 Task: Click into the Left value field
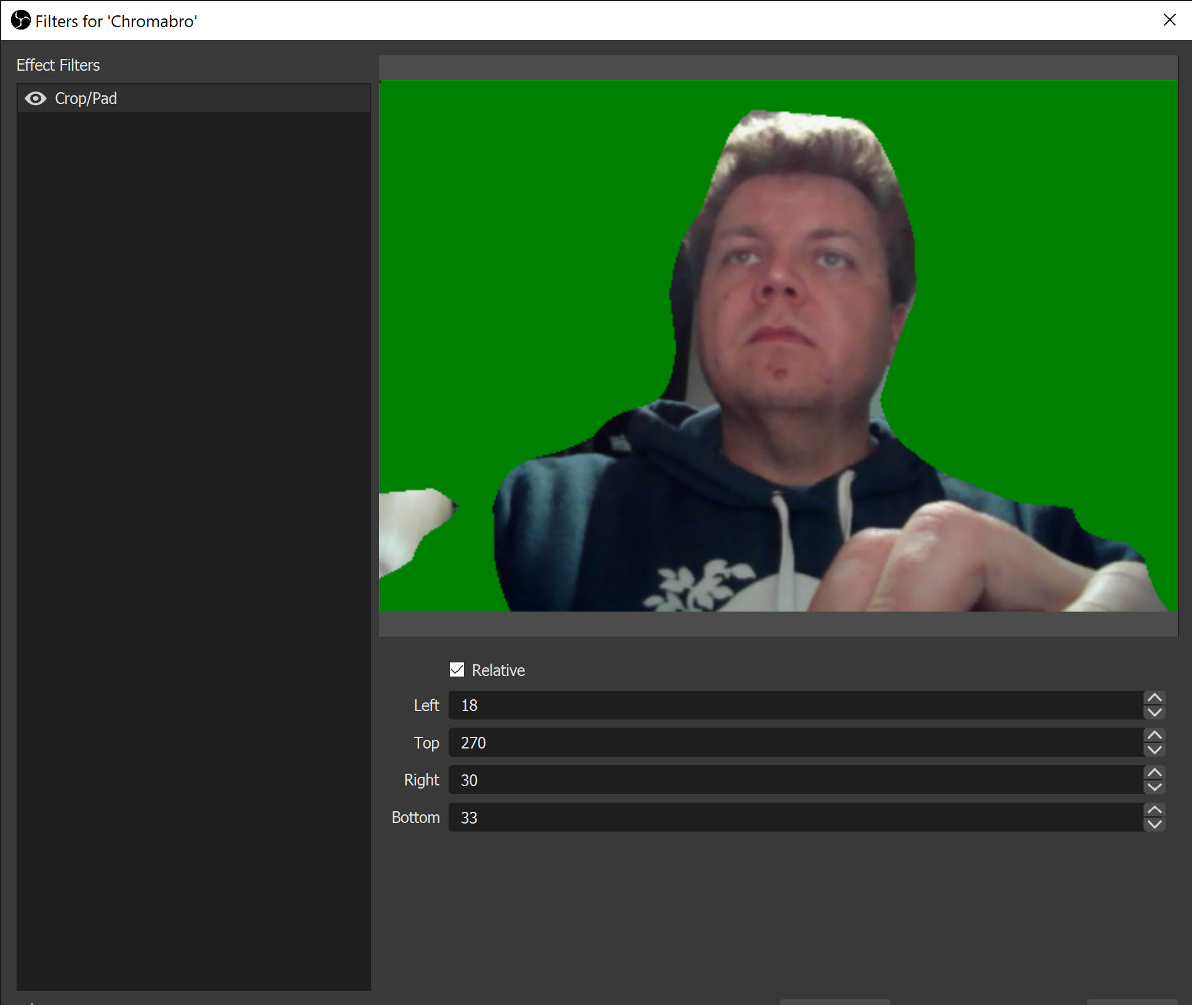coord(794,705)
